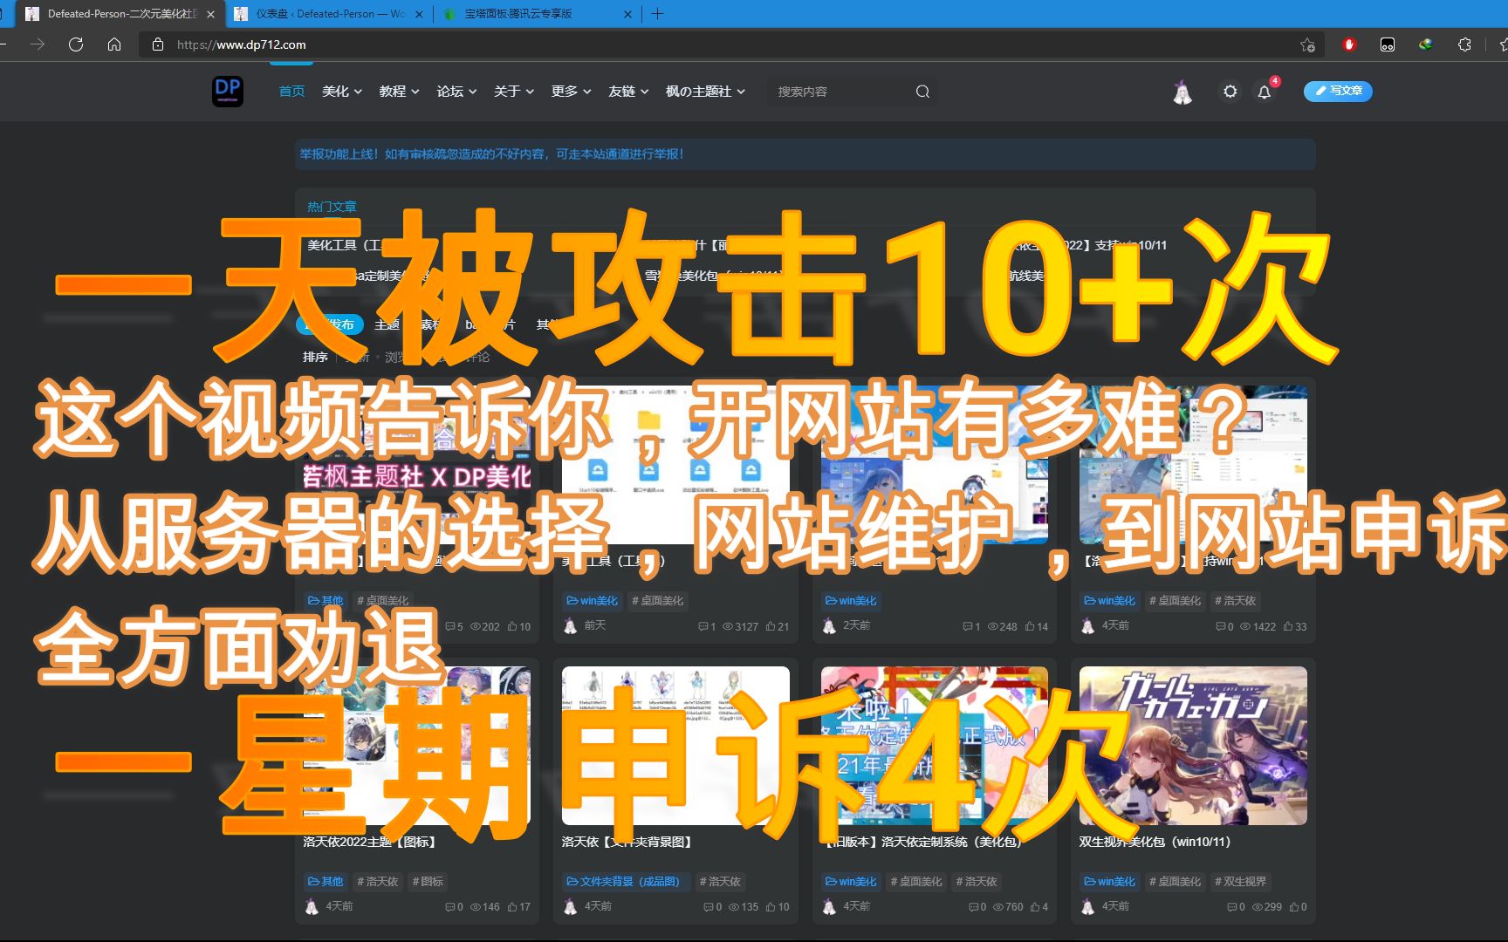Open the 举报功能上线 announcement link
The width and height of the screenshot is (1508, 942).
[491, 154]
